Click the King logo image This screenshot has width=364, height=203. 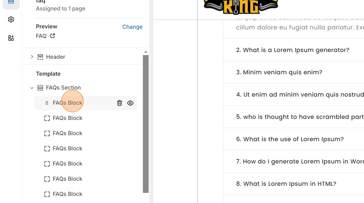[x=241, y=6]
